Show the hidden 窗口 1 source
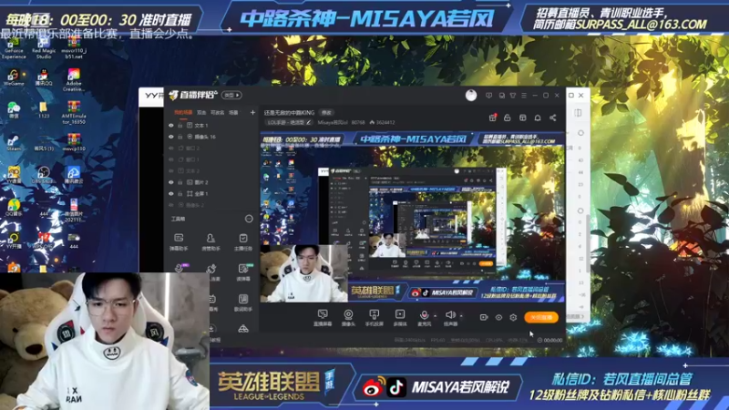Image resolution: width=729 pixels, height=410 pixels. [x=171, y=159]
